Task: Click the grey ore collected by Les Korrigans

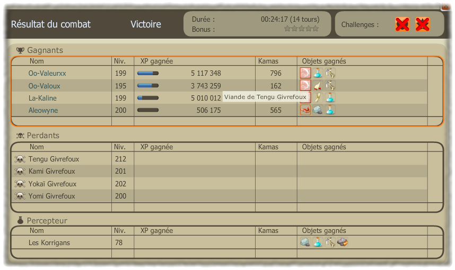Action: (x=305, y=242)
